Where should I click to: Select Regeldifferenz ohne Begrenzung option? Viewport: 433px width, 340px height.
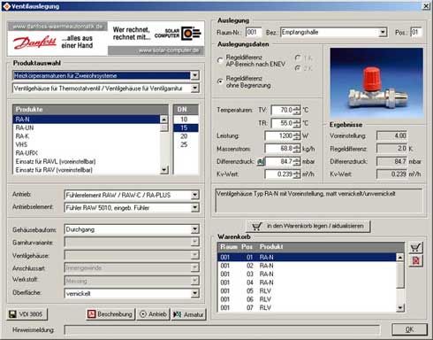[x=220, y=81]
